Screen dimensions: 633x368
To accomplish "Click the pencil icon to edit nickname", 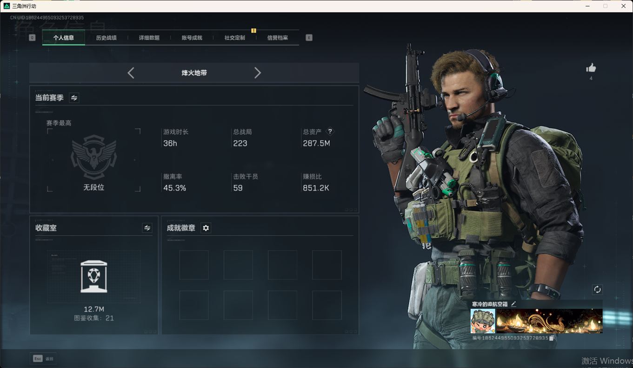I will (513, 304).
